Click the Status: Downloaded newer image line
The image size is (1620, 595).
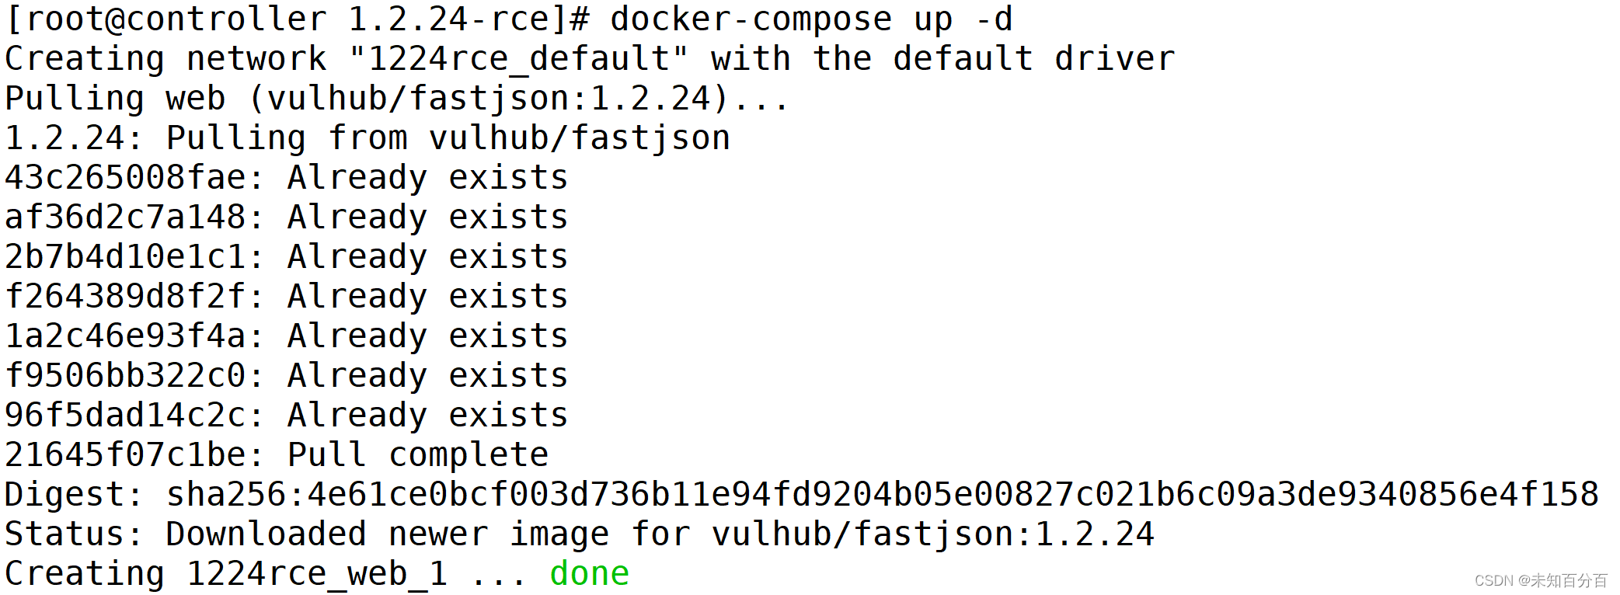coord(580,534)
